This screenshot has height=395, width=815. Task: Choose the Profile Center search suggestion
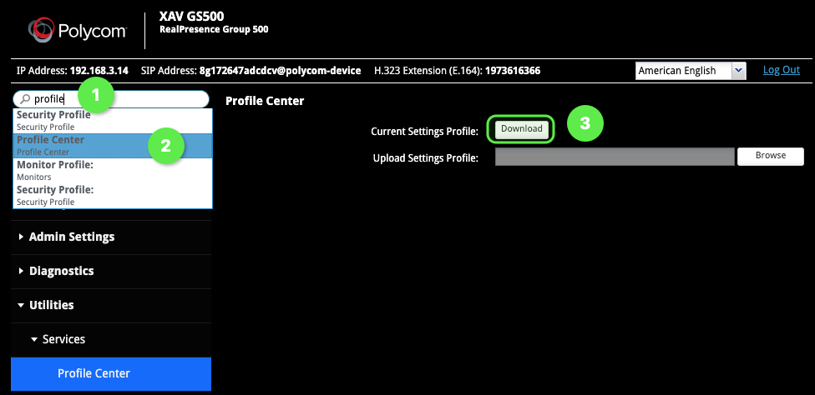click(x=113, y=146)
